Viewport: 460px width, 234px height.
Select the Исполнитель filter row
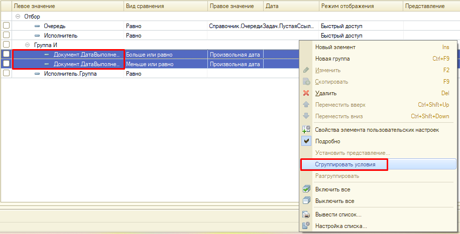tap(229, 36)
